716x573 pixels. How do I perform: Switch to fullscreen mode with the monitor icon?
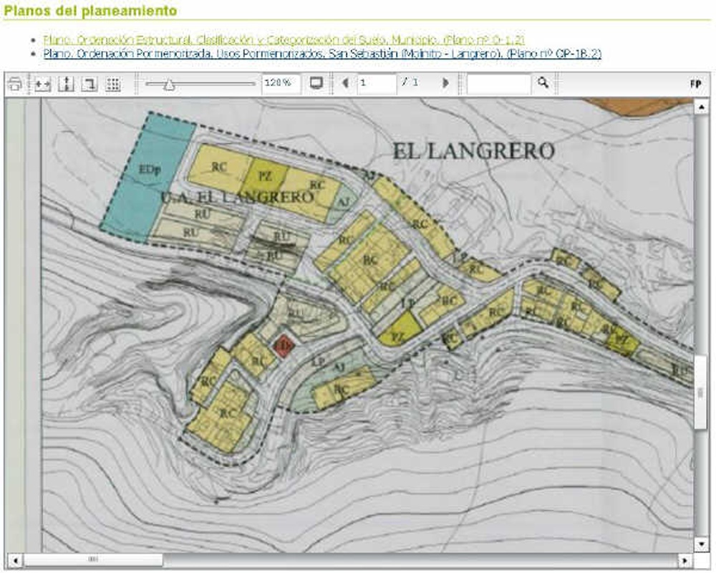(x=316, y=83)
